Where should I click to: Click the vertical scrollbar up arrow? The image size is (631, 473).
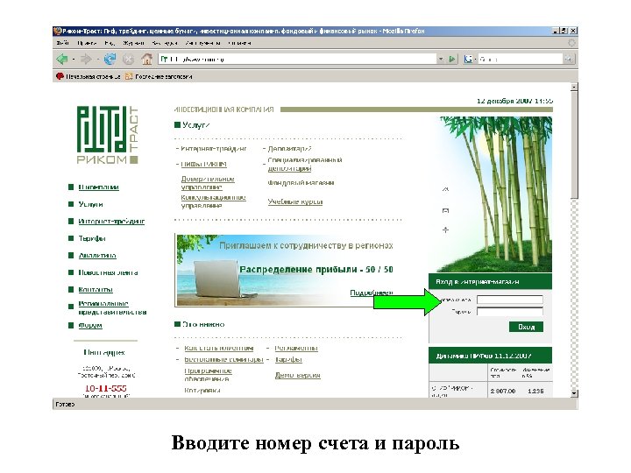click(x=574, y=87)
